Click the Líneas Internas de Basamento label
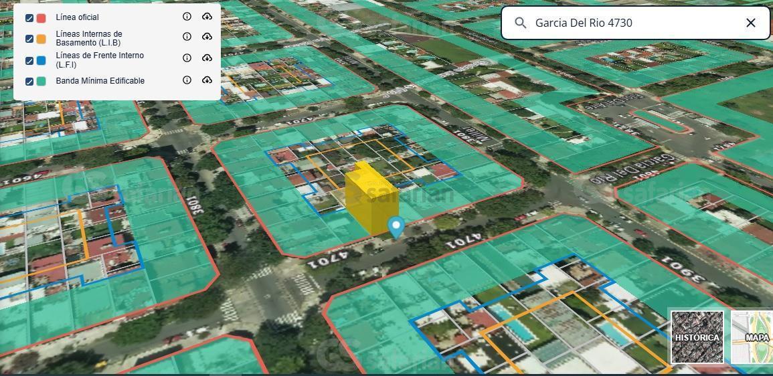Viewport: 773px width, 376px height. tap(89, 38)
